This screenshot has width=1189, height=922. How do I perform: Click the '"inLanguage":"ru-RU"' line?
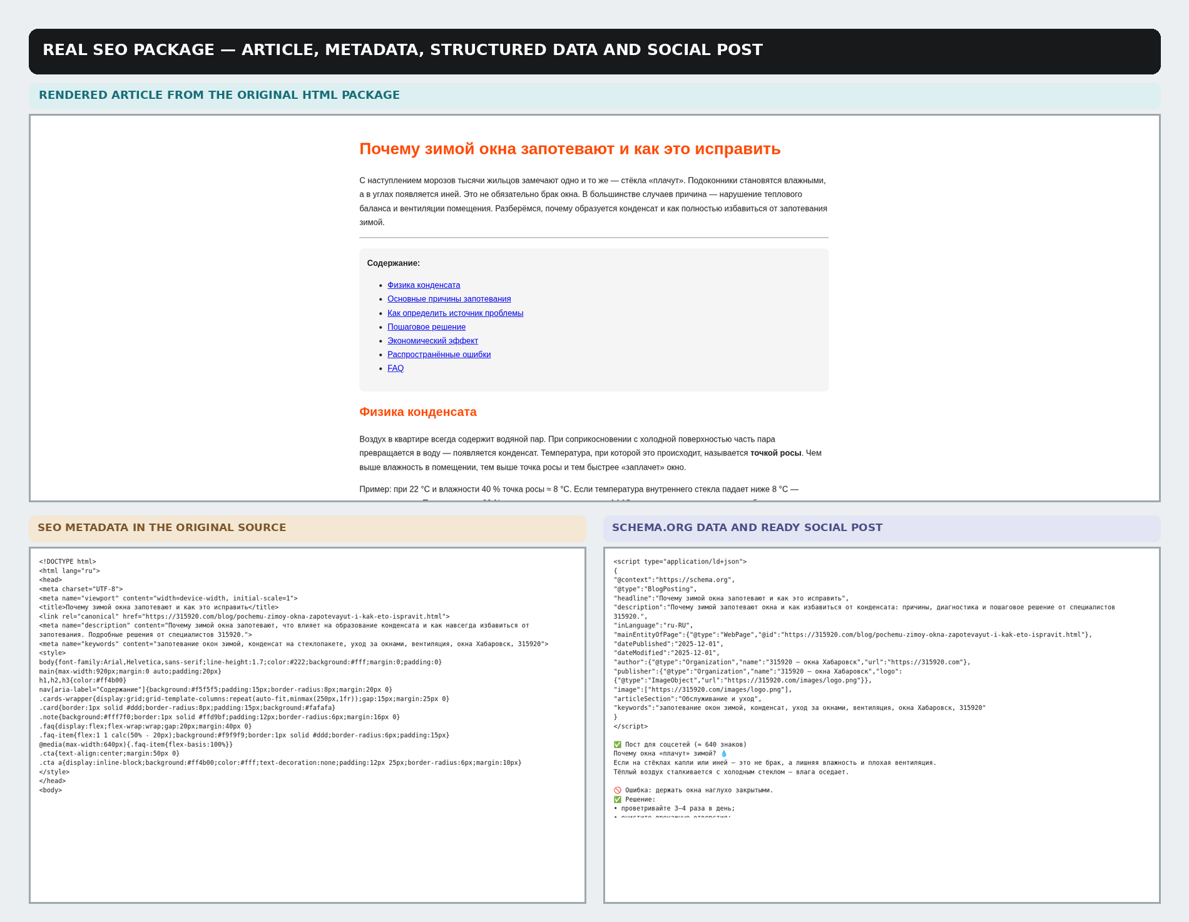pos(653,626)
